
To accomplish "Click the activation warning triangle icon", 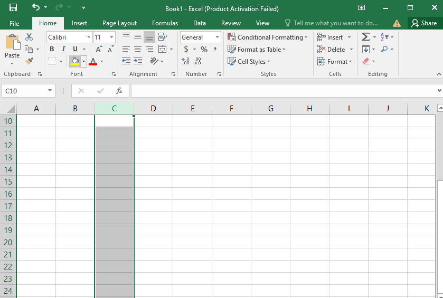I will tap(397, 23).
